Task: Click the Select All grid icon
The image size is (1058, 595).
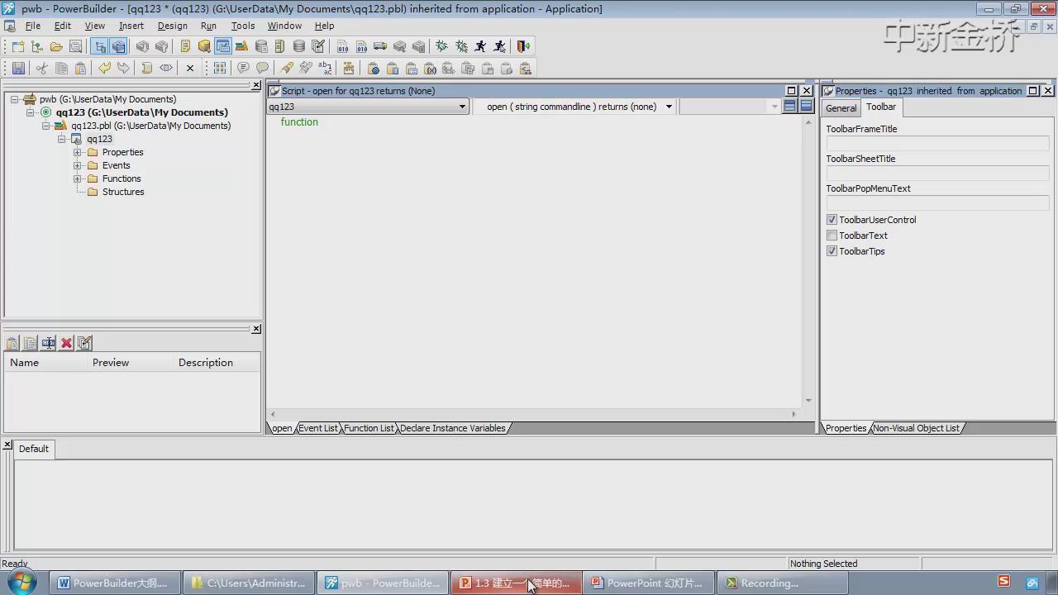Action: tap(220, 68)
